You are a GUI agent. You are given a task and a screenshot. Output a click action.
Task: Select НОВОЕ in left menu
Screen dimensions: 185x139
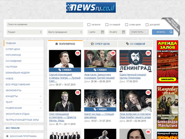pyautogui.click(x=24, y=78)
